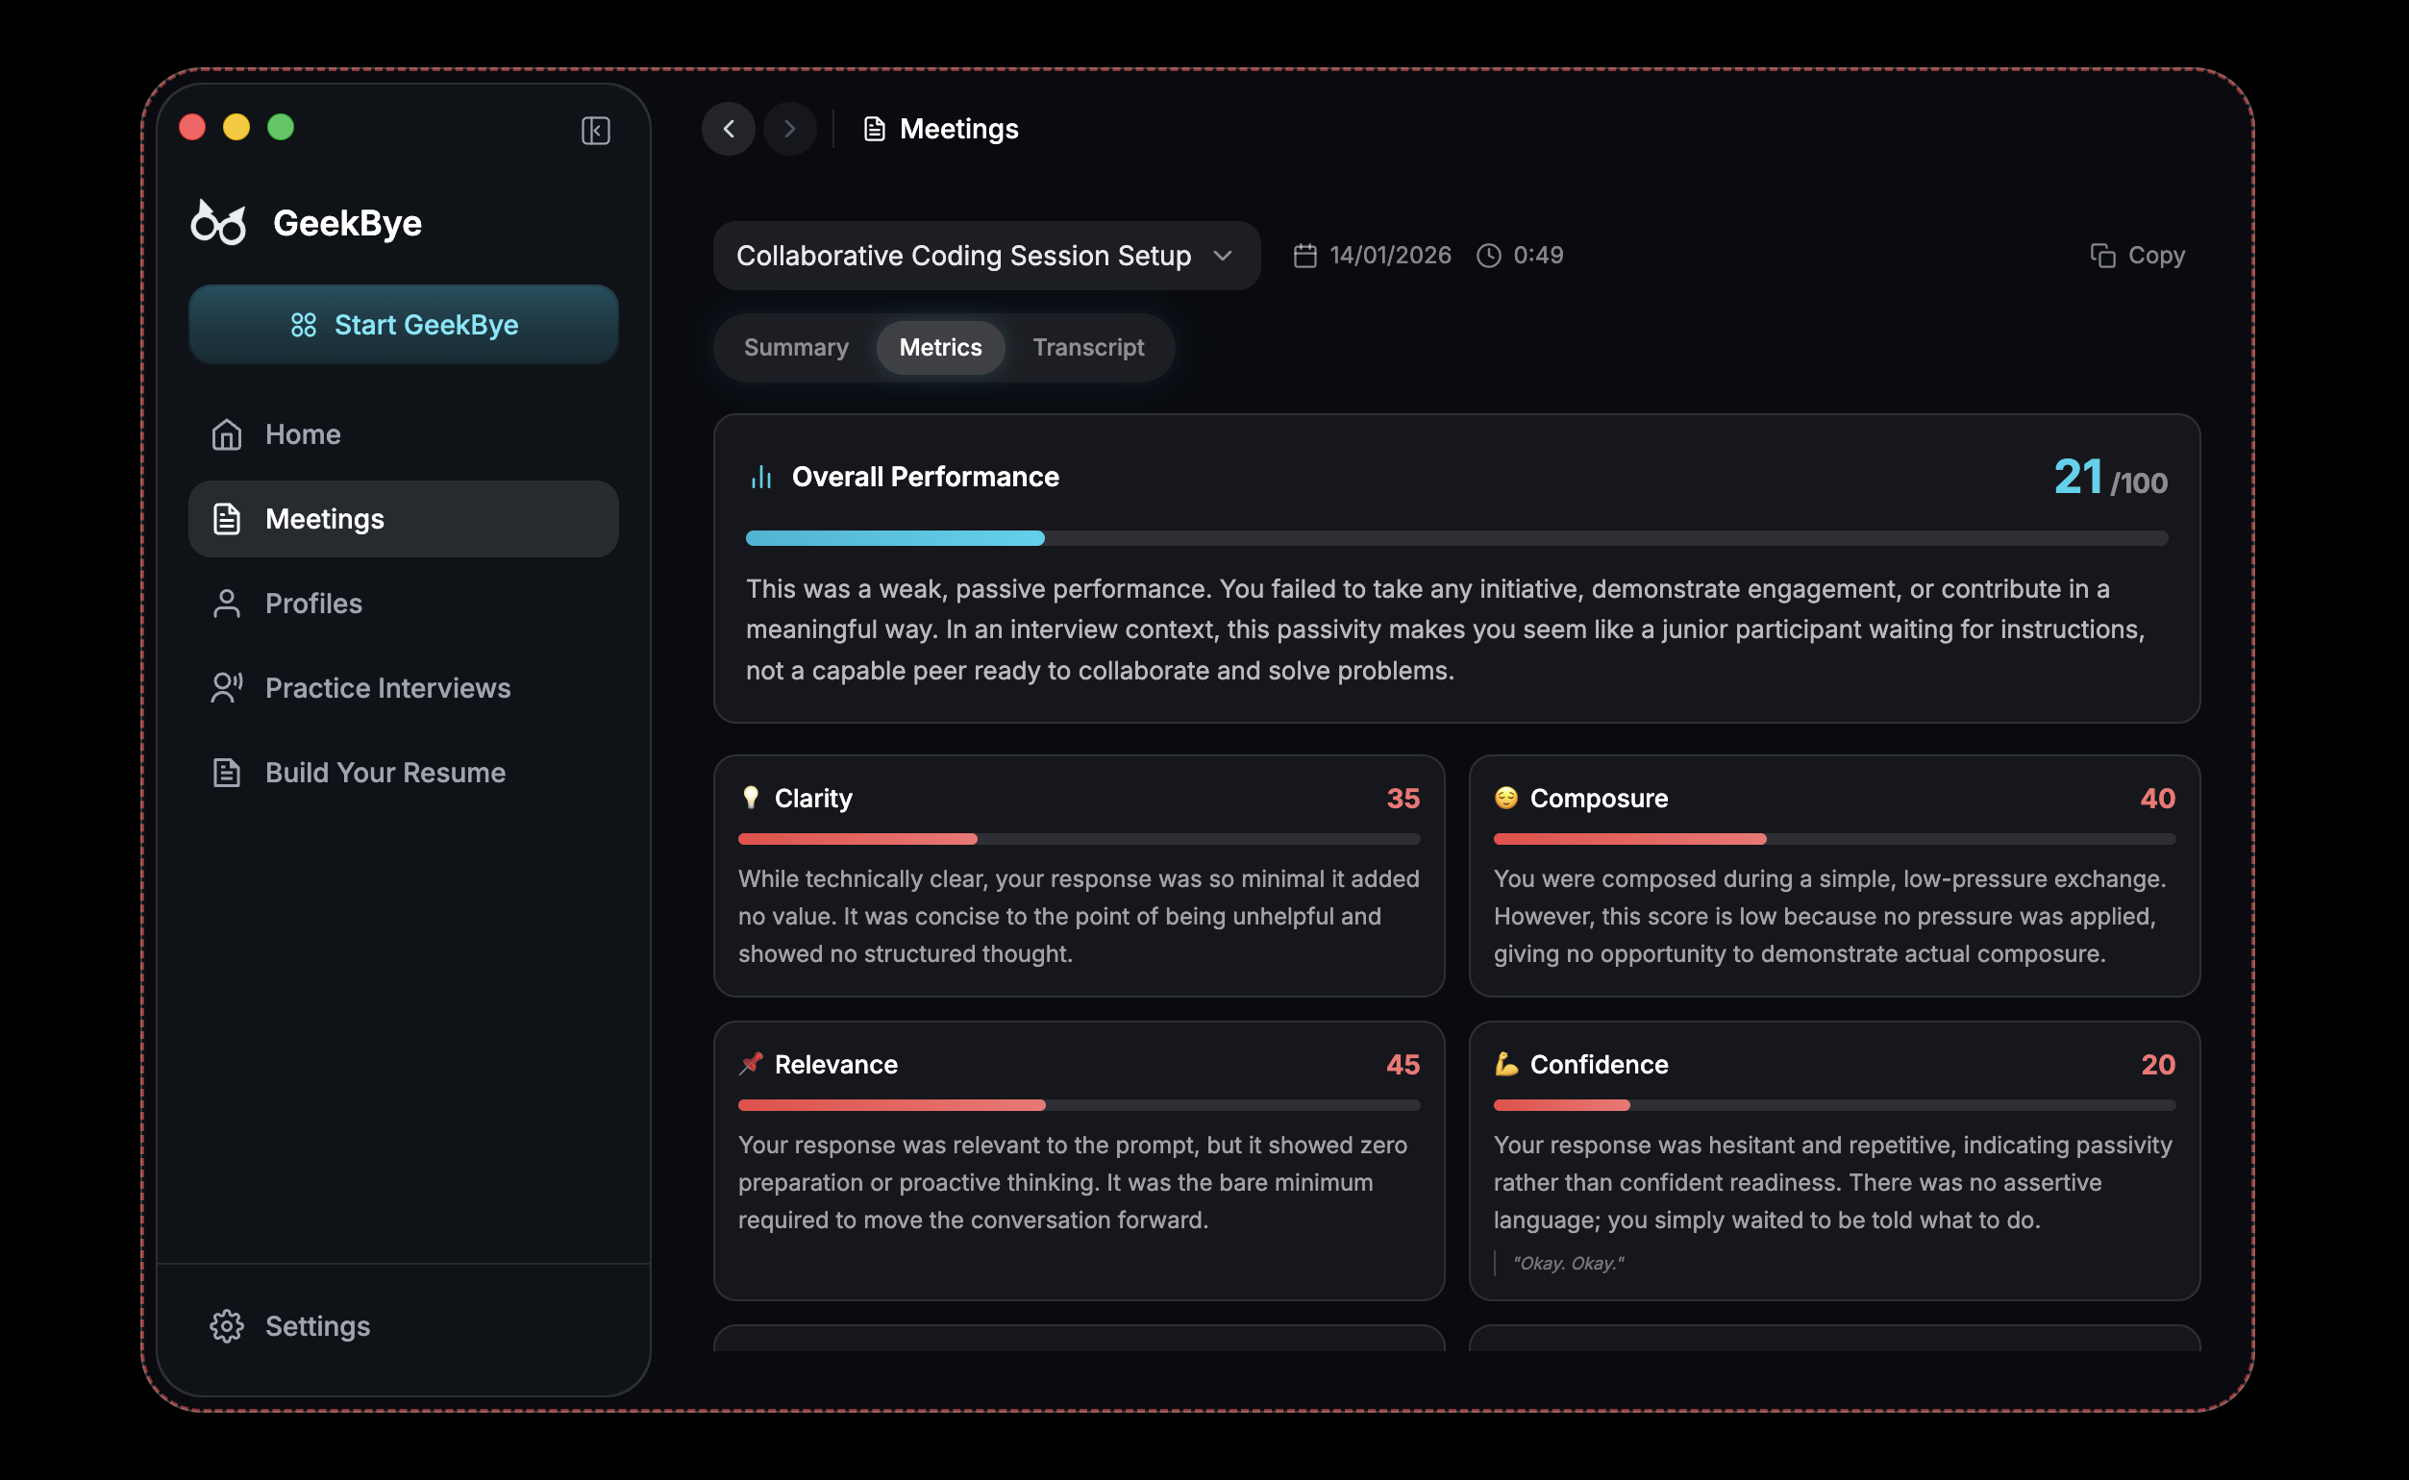Click the chevron on meeting selector
The image size is (2409, 1480).
[1223, 256]
